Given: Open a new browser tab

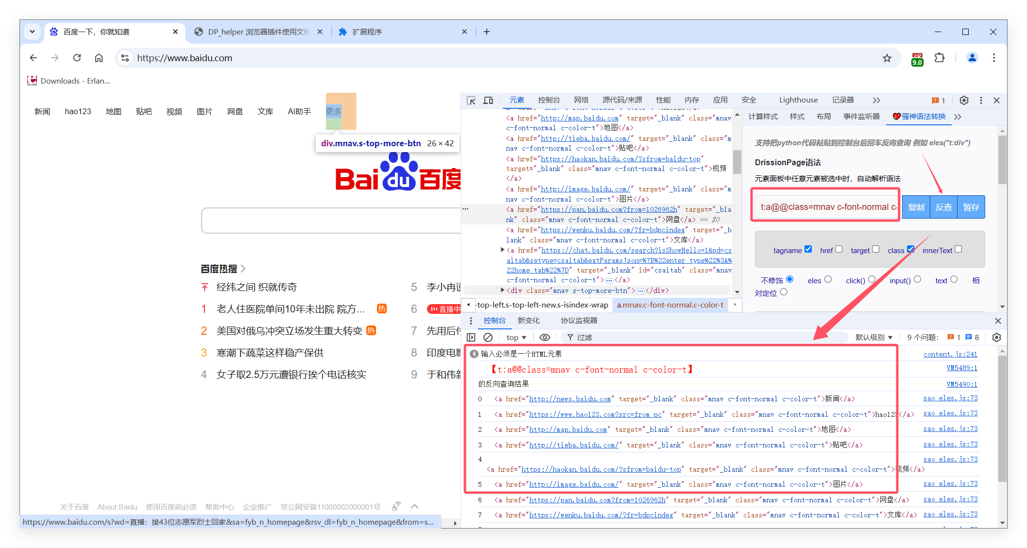Looking at the screenshot, I should [x=487, y=32].
